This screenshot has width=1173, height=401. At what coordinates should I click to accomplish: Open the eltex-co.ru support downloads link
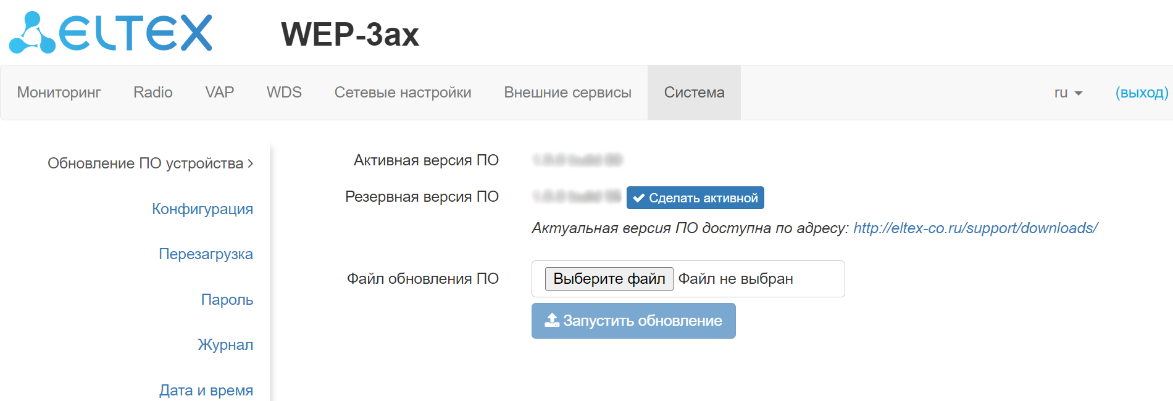click(975, 228)
